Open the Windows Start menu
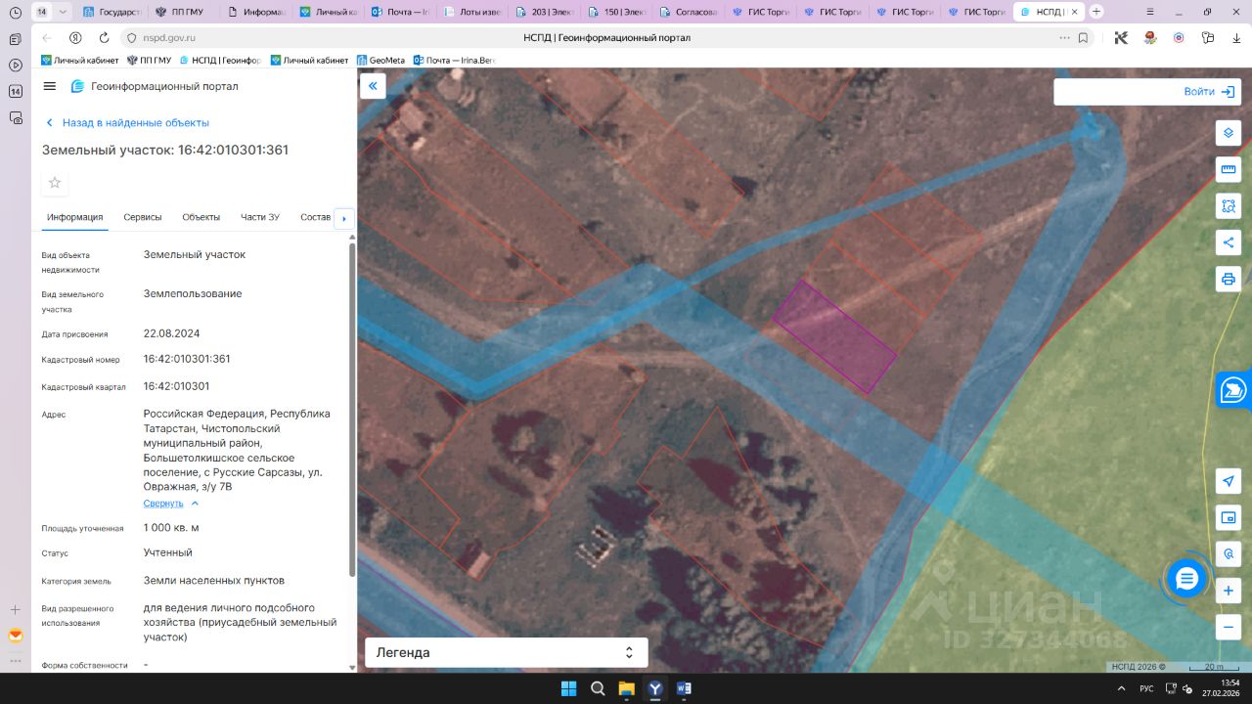The width and height of the screenshot is (1252, 704). click(568, 688)
